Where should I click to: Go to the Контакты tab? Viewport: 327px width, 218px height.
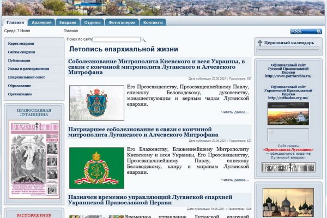tap(153, 23)
